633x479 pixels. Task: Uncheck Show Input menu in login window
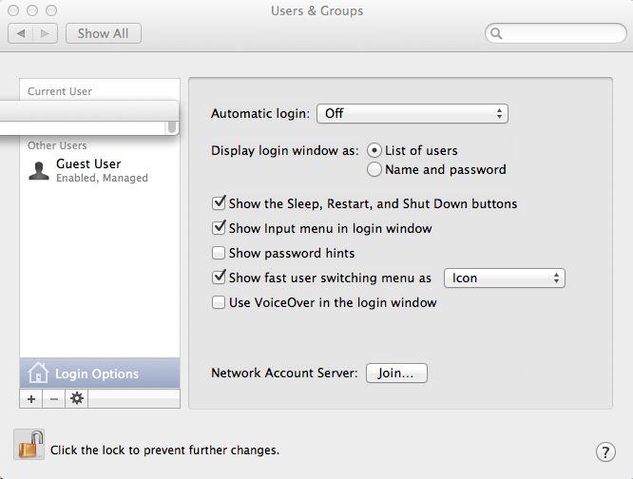tap(219, 227)
